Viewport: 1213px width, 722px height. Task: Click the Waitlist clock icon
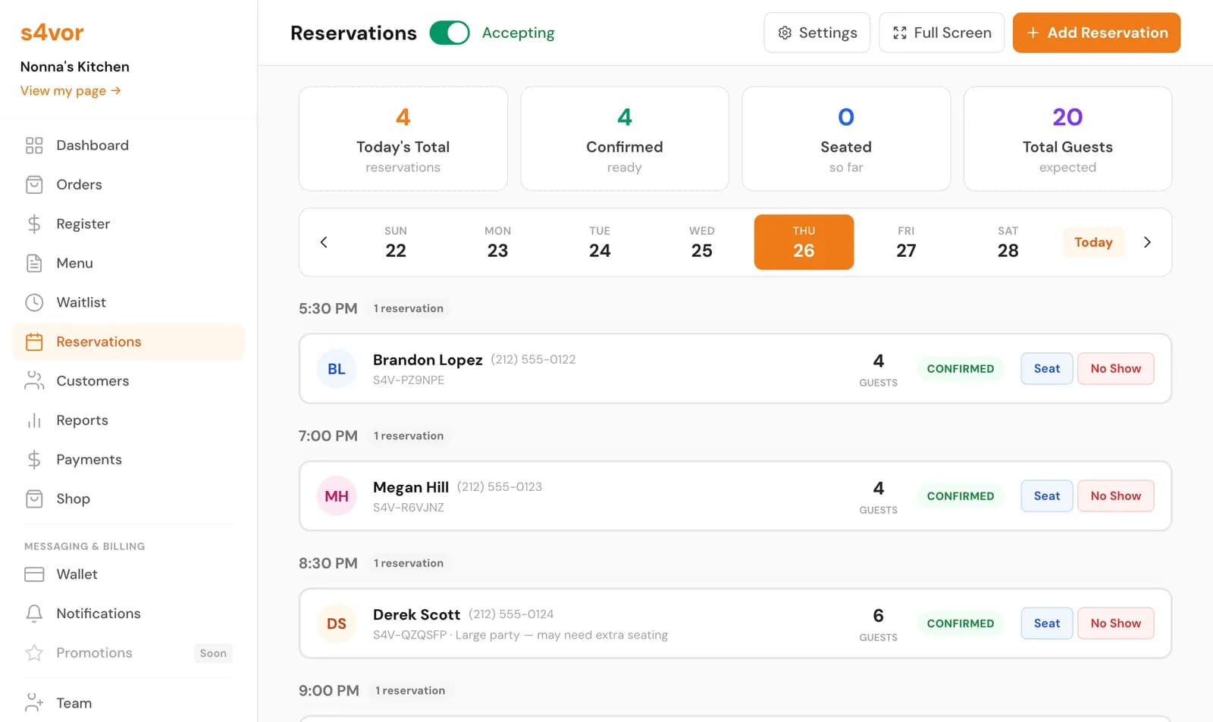(34, 302)
